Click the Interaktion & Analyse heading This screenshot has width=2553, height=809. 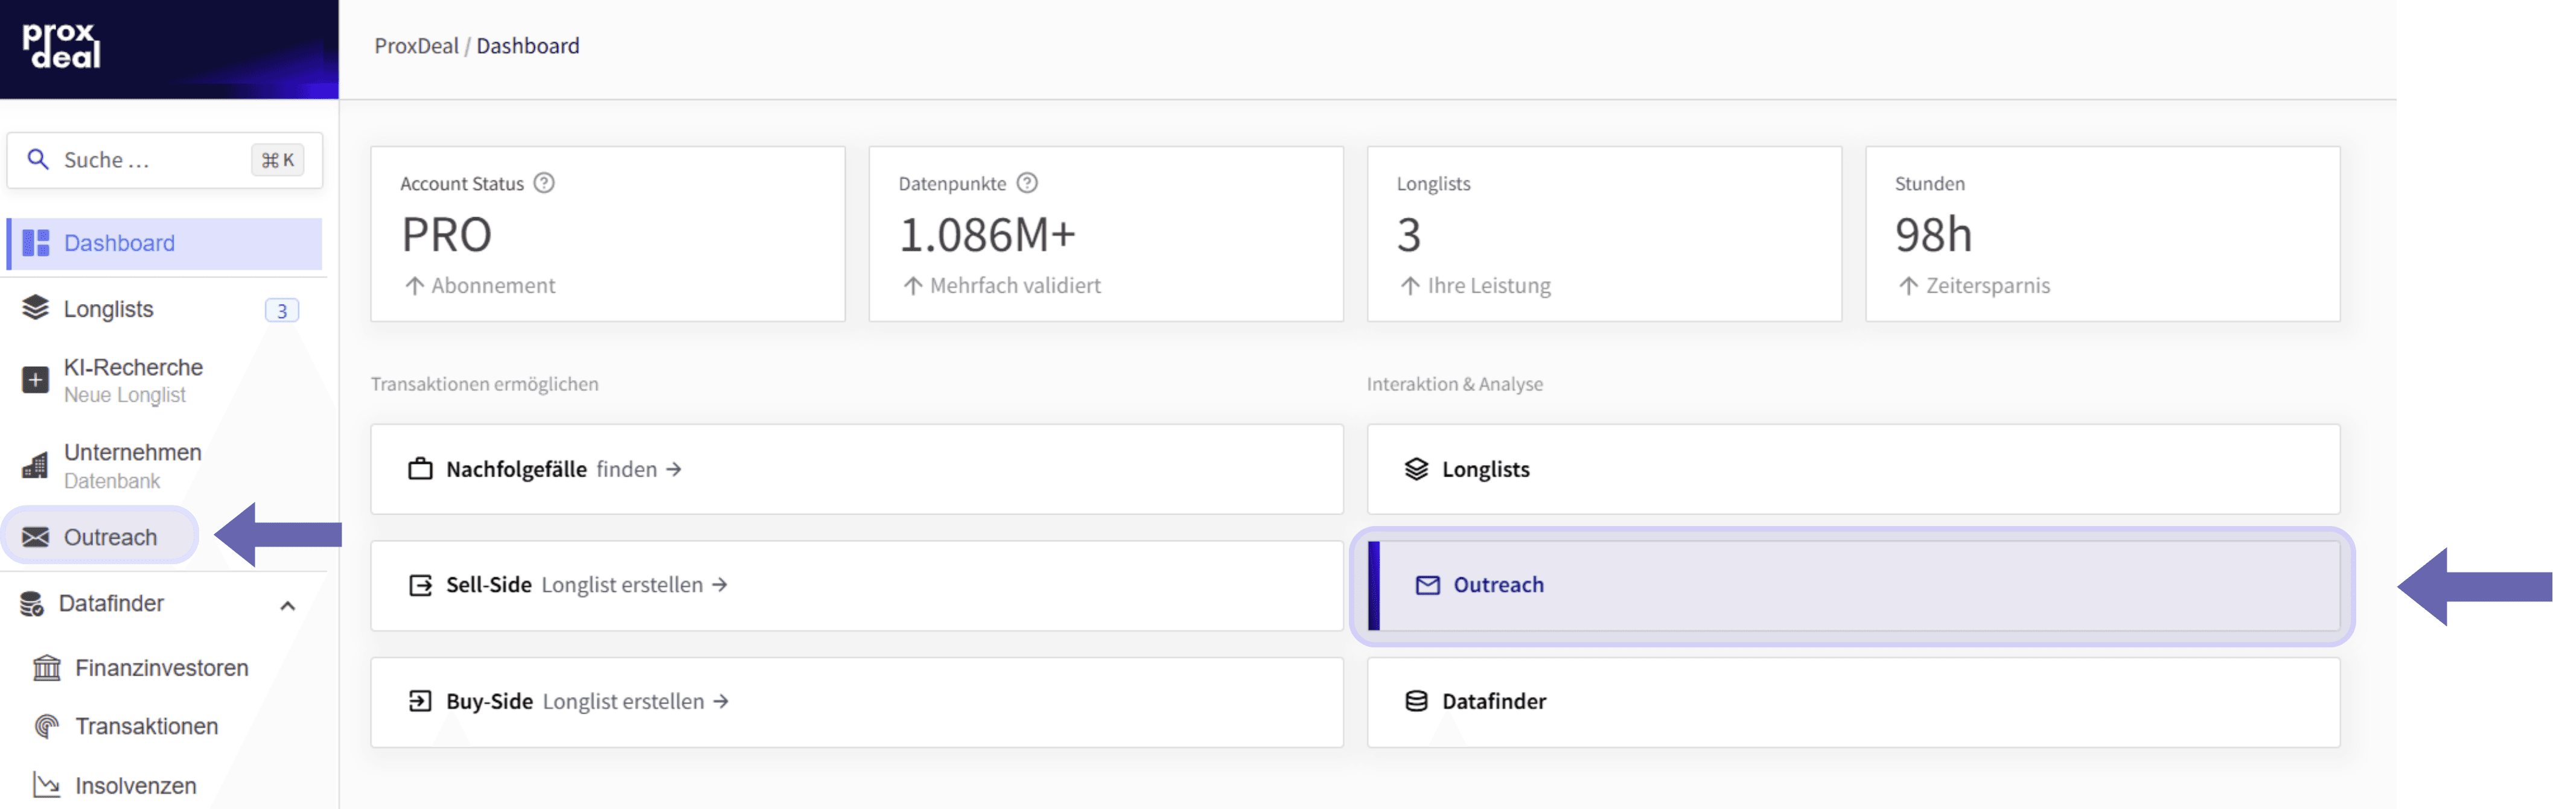tap(1455, 384)
